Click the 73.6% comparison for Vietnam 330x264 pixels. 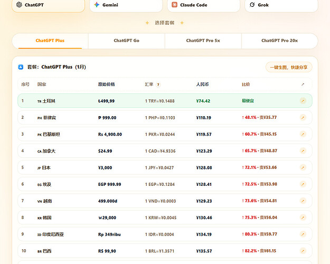pos(251,201)
